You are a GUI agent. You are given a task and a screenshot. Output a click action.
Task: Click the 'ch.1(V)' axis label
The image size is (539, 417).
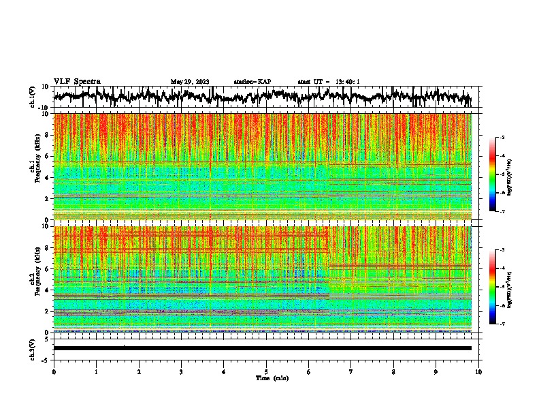click(x=33, y=96)
